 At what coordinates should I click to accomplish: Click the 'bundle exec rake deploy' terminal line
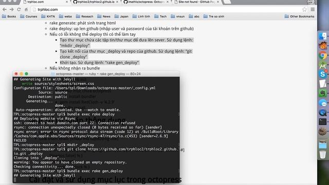(64, 114)
